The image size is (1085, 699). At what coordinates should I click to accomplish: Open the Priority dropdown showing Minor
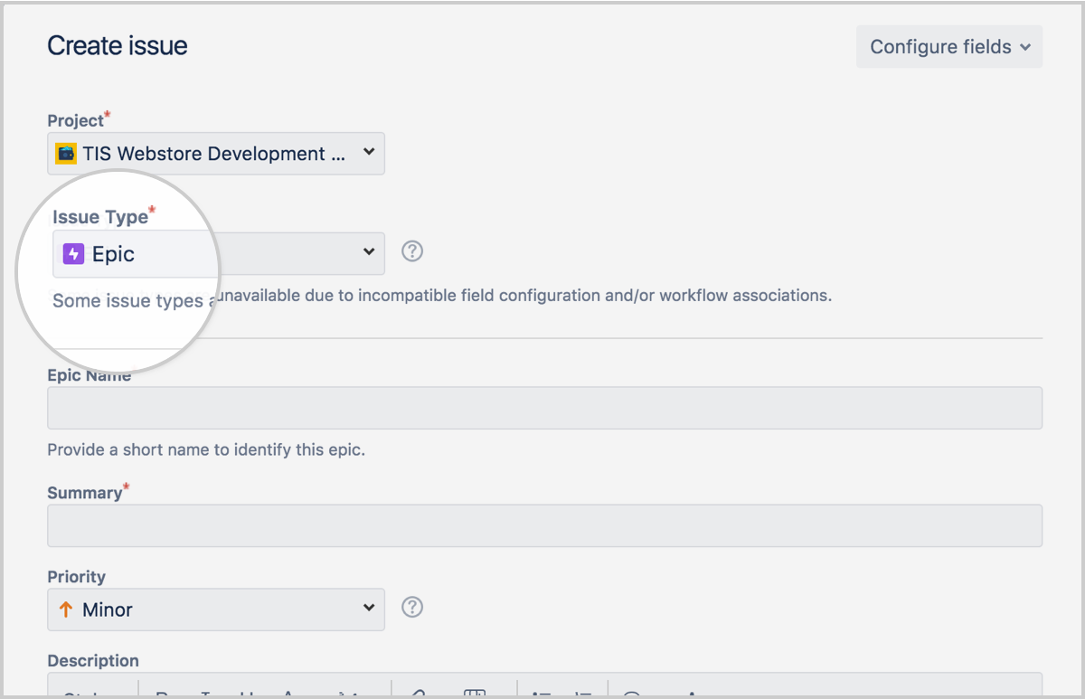pos(215,609)
